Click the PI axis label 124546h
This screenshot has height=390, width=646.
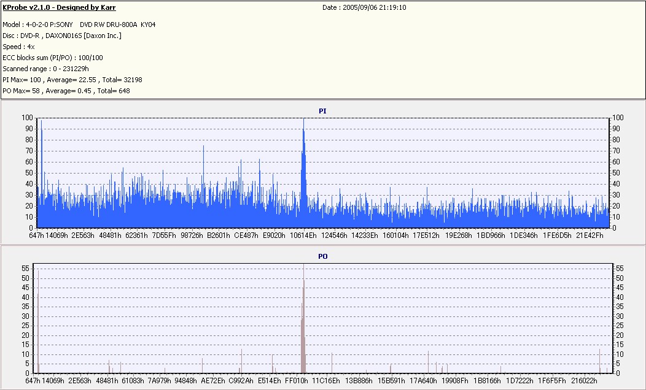334,235
